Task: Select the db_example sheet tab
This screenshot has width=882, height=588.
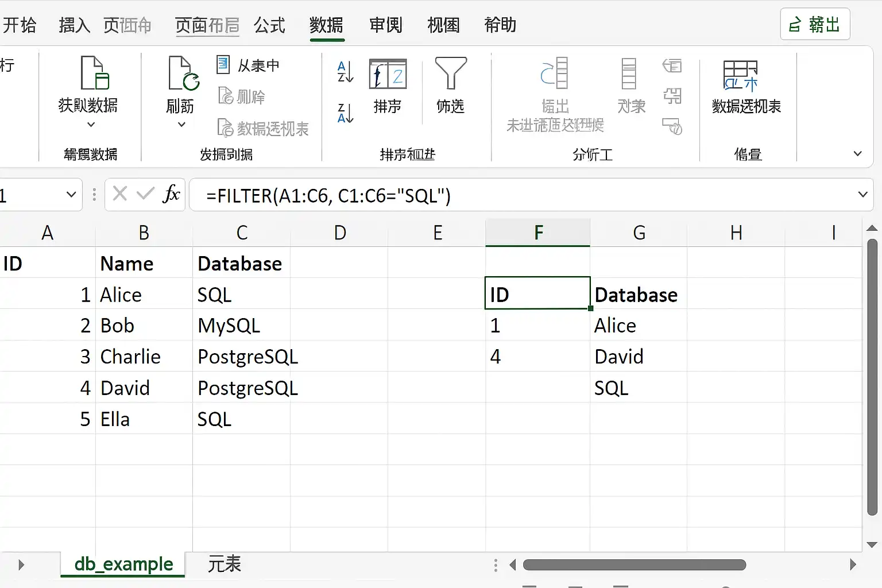Action: click(123, 564)
